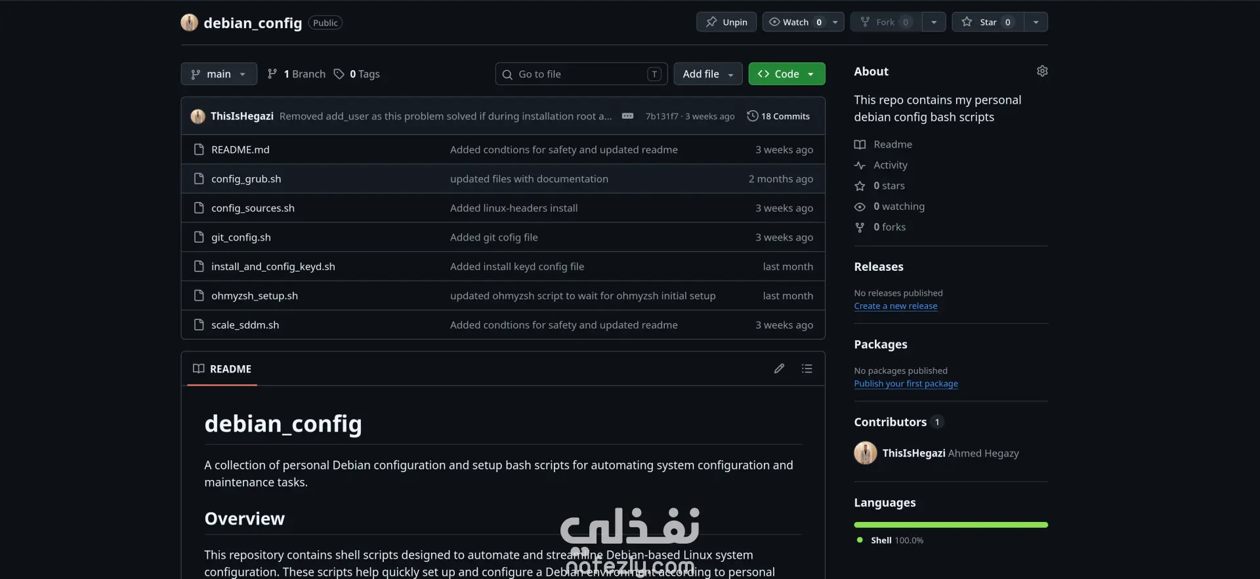
Task: Open the Releases section heading link
Action: pos(879,267)
